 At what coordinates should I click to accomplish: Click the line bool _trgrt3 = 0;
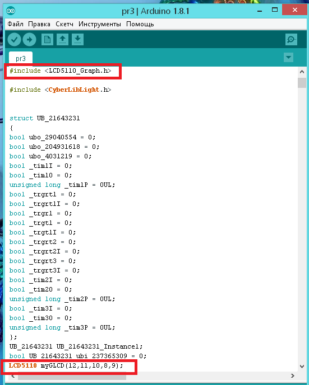tap(43, 261)
